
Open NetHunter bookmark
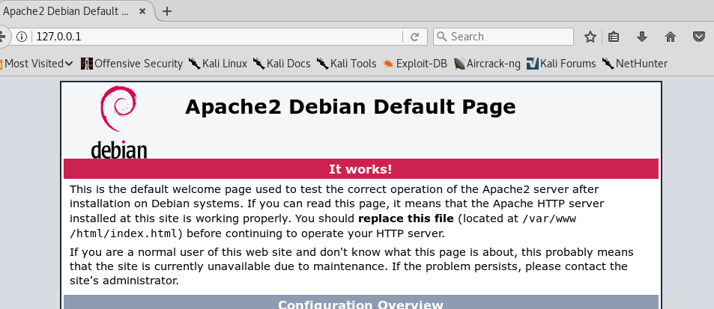tap(635, 64)
